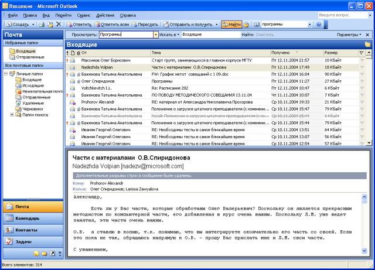This screenshot has height=270, width=375.
Task: Expand the Папки поиска tree node
Action: point(12,115)
